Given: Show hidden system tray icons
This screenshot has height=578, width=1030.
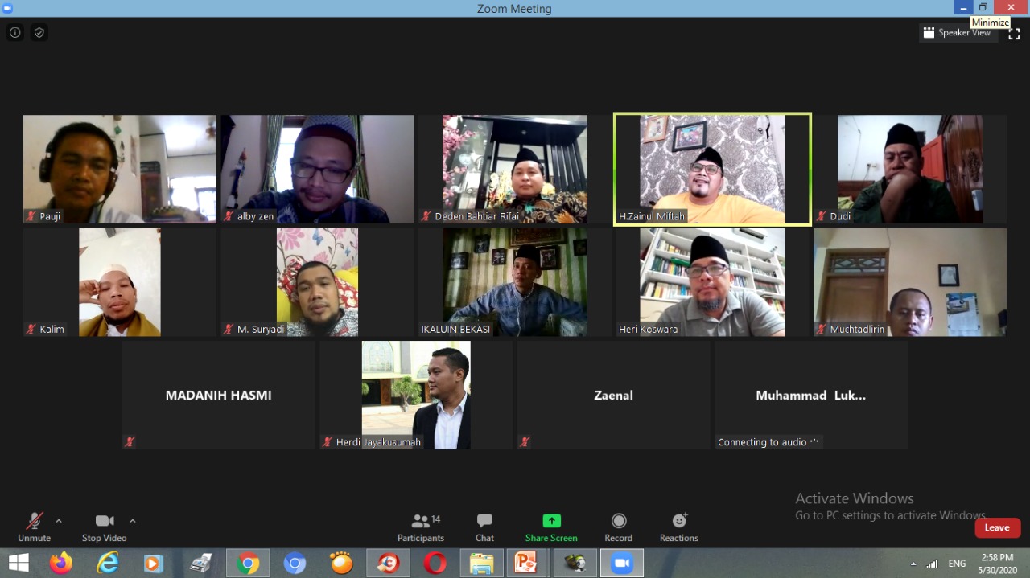Looking at the screenshot, I should pyautogui.click(x=913, y=564).
